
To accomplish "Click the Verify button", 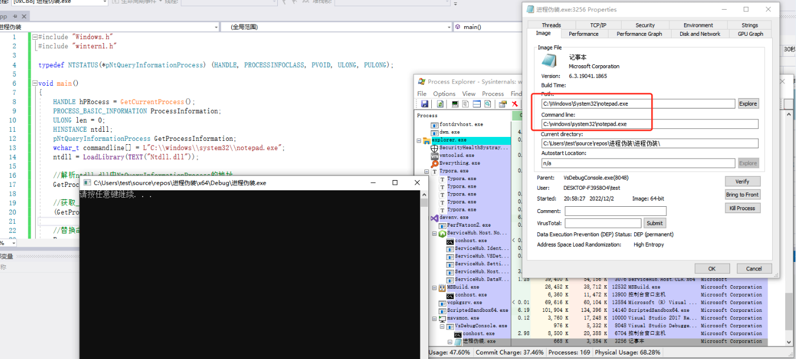I will pyautogui.click(x=742, y=181).
